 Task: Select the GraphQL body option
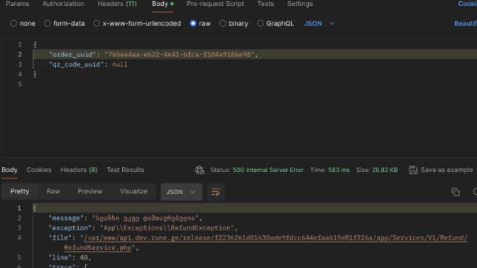pos(261,23)
